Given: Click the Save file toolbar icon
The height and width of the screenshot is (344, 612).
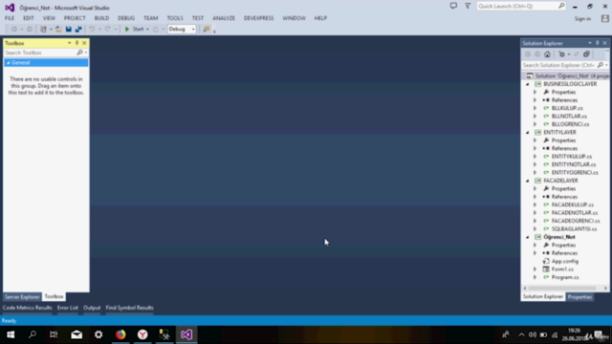Looking at the screenshot, I should pos(69,30).
